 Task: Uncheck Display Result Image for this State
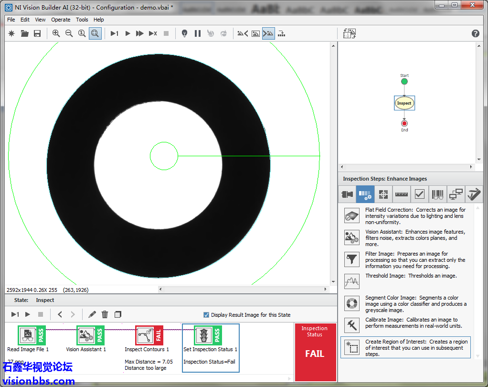pos(206,315)
